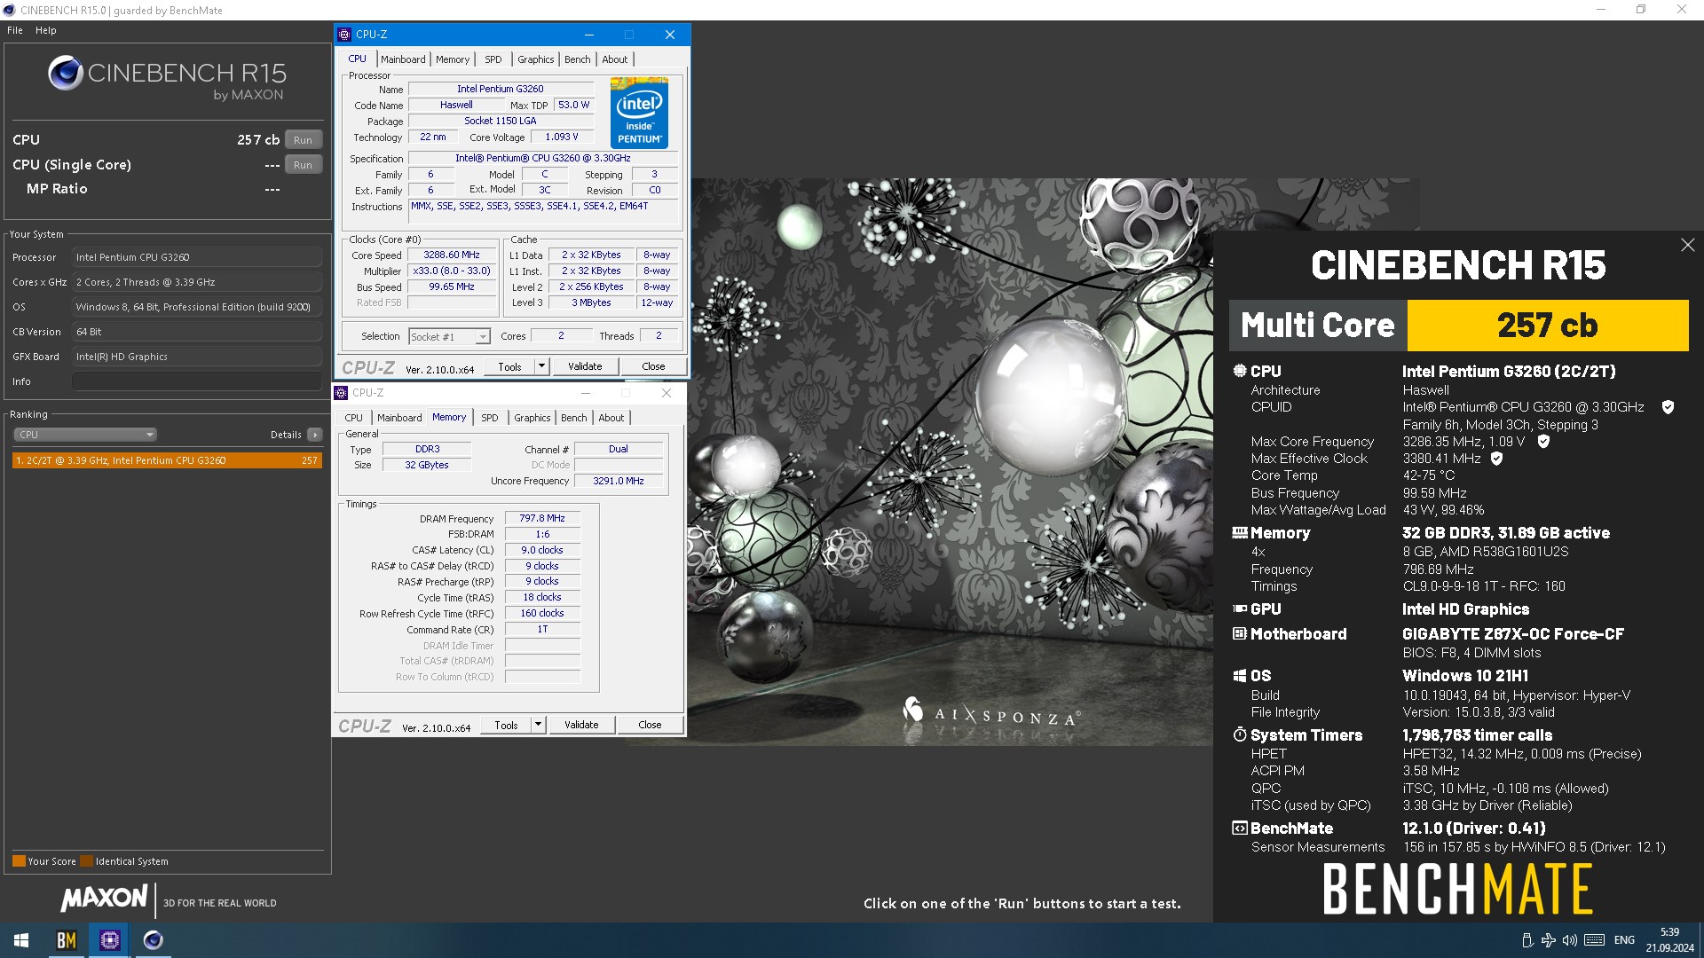Open the File menu in Cinebench
1704x958 pixels.
pyautogui.click(x=15, y=30)
